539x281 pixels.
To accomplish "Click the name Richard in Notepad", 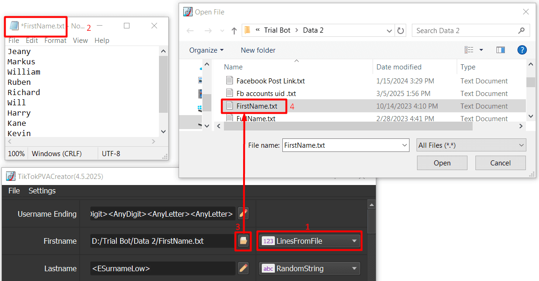I will click(24, 93).
